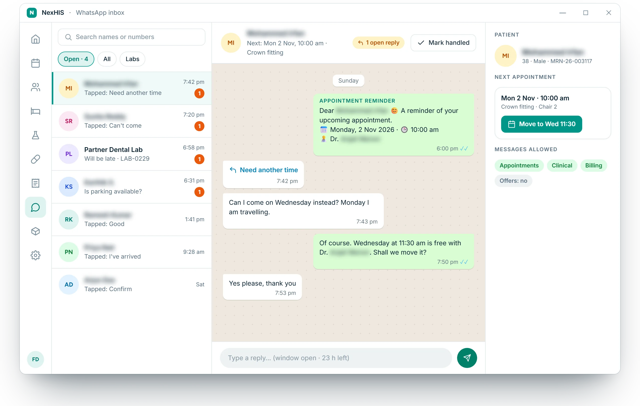Open the bed/inpatient icon in sidebar
Viewport: 640px width, 406px height.
tap(35, 111)
